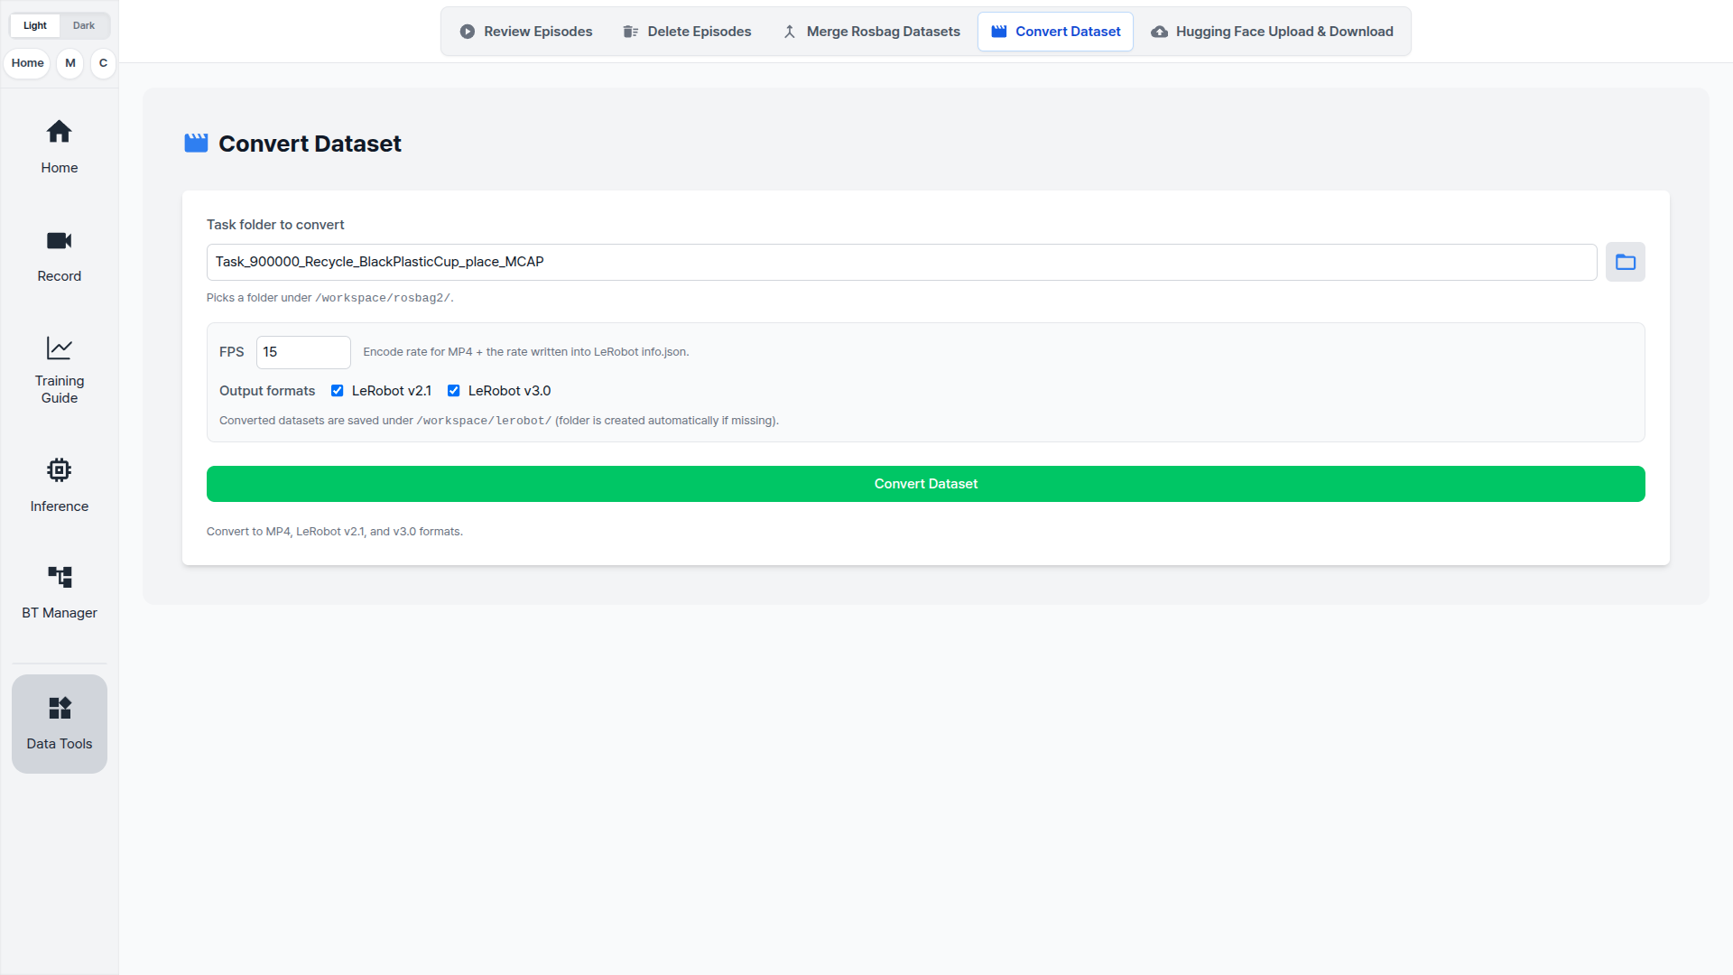Open the Review Episodes tab
Screen dimensions: 1733x975
point(526,32)
